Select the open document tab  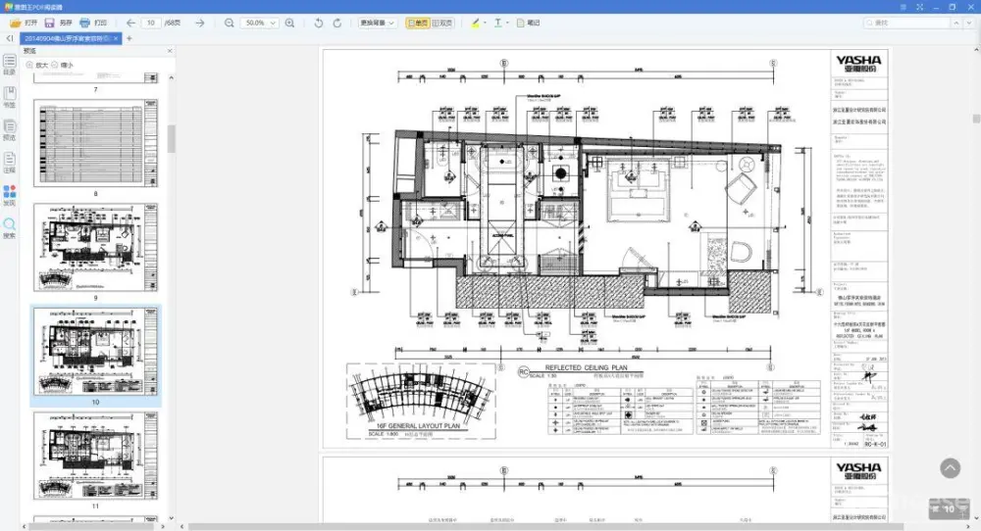coord(66,38)
